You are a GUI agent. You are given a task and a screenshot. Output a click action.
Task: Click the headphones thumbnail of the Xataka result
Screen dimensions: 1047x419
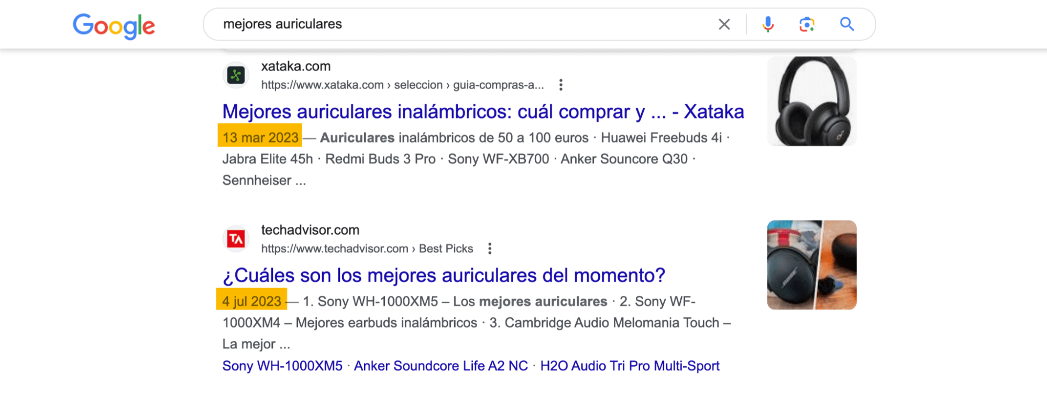(x=811, y=101)
